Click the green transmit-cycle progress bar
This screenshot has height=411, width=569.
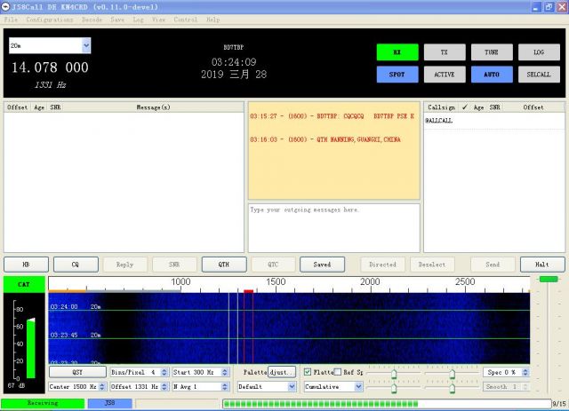388,403
